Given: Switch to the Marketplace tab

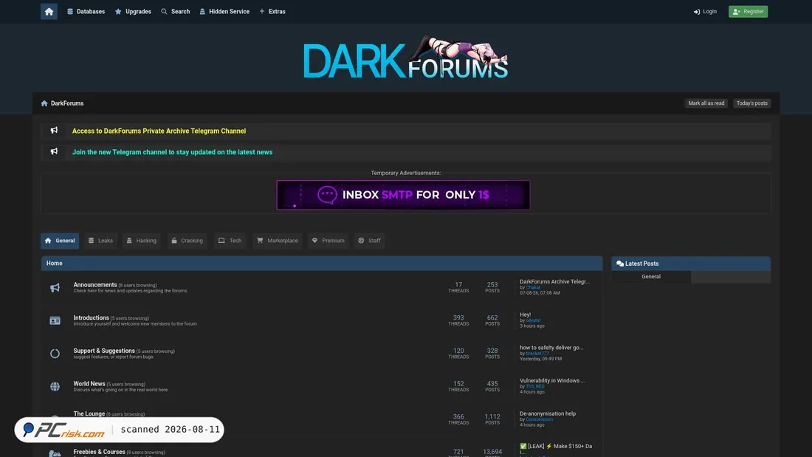Looking at the screenshot, I should click(278, 241).
